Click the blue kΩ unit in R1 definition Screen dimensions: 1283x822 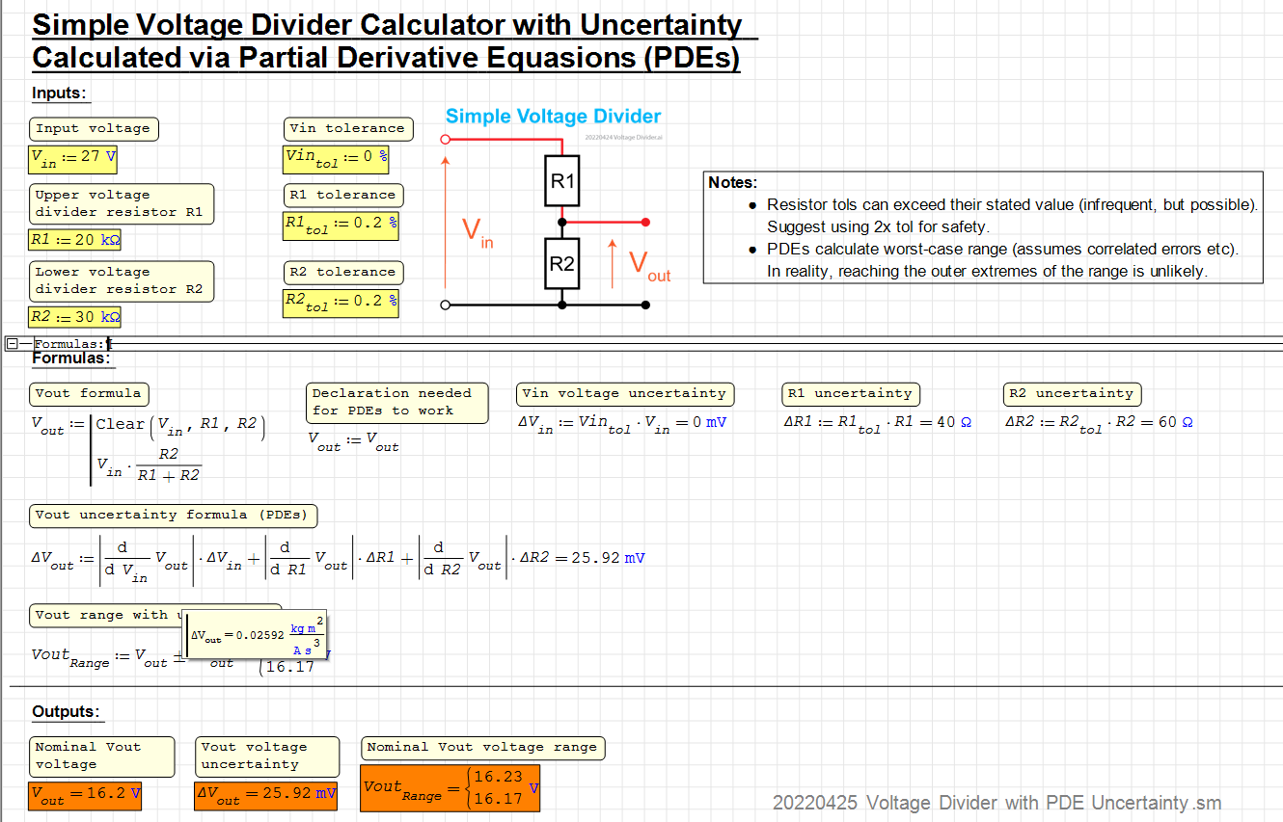(112, 239)
